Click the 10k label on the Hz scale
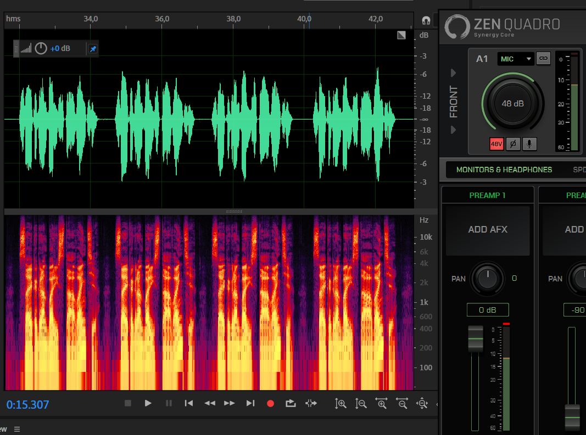This screenshot has width=586, height=435. point(426,237)
